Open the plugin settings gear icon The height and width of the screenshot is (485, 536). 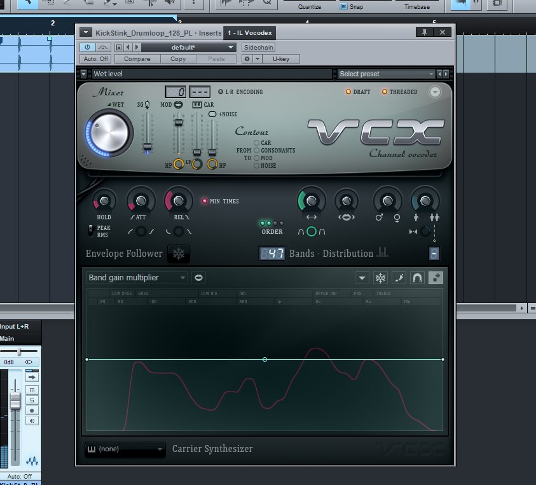(x=247, y=59)
